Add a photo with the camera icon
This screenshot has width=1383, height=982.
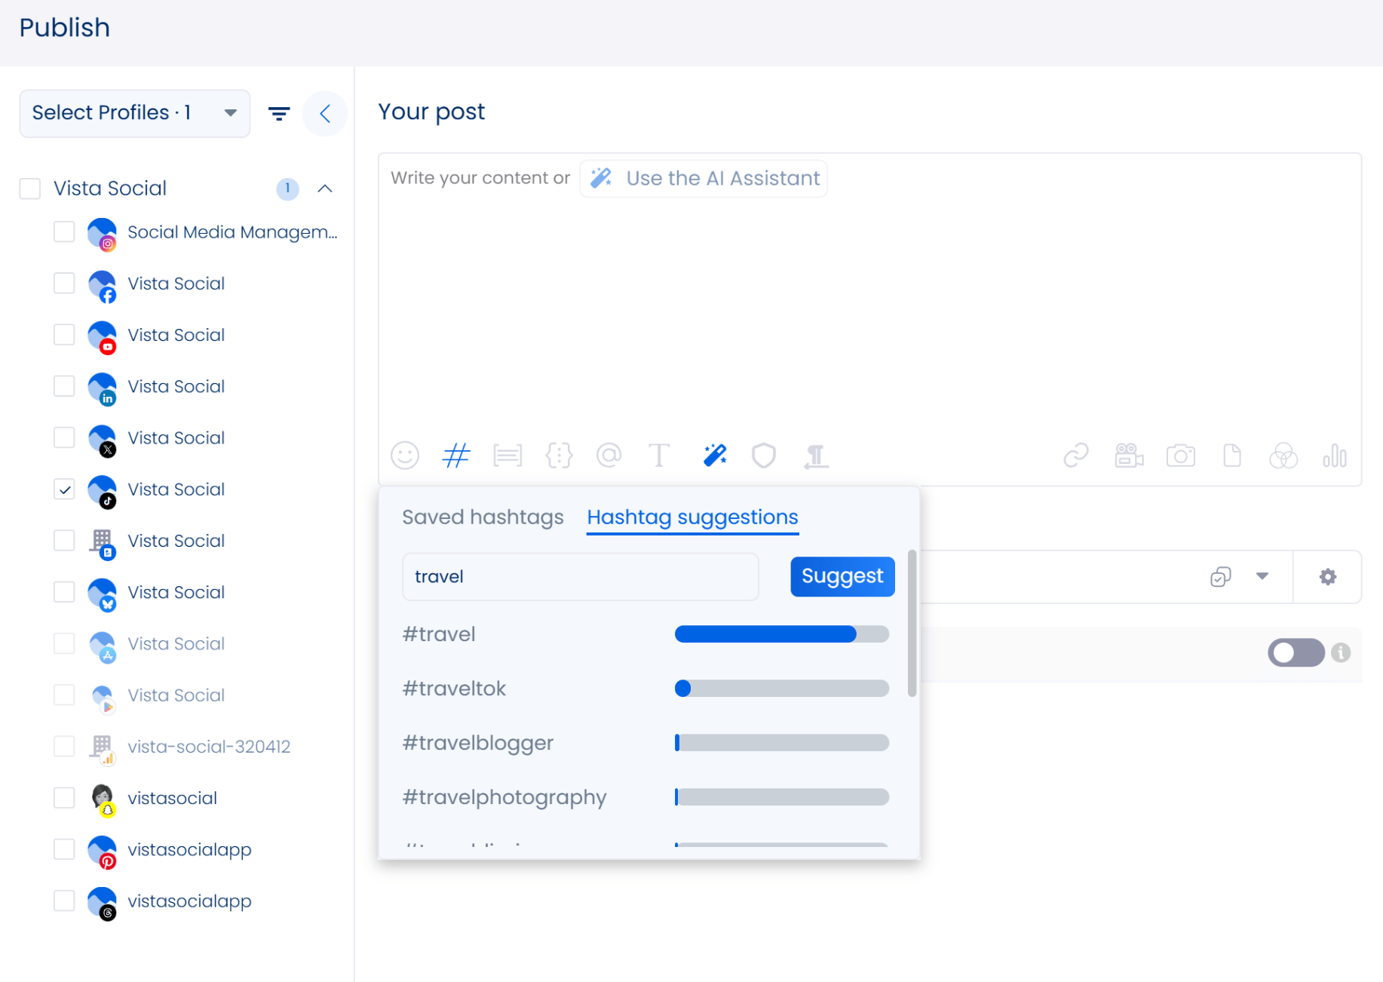coord(1180,456)
